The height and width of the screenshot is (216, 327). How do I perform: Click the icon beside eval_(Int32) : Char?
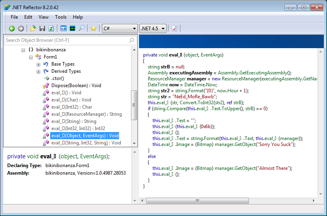coord(46,107)
